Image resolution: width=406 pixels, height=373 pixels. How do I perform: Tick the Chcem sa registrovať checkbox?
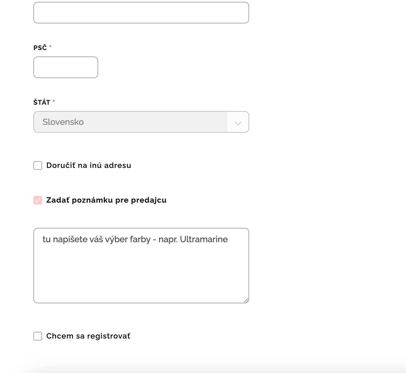[x=38, y=336]
